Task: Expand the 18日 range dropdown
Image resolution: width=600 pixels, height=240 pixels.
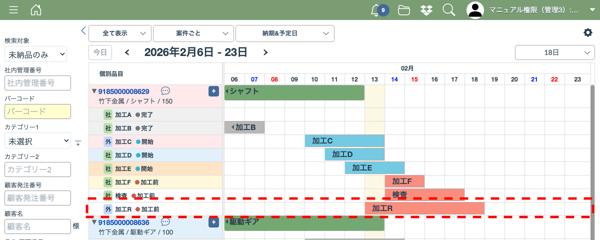Action: (555, 52)
